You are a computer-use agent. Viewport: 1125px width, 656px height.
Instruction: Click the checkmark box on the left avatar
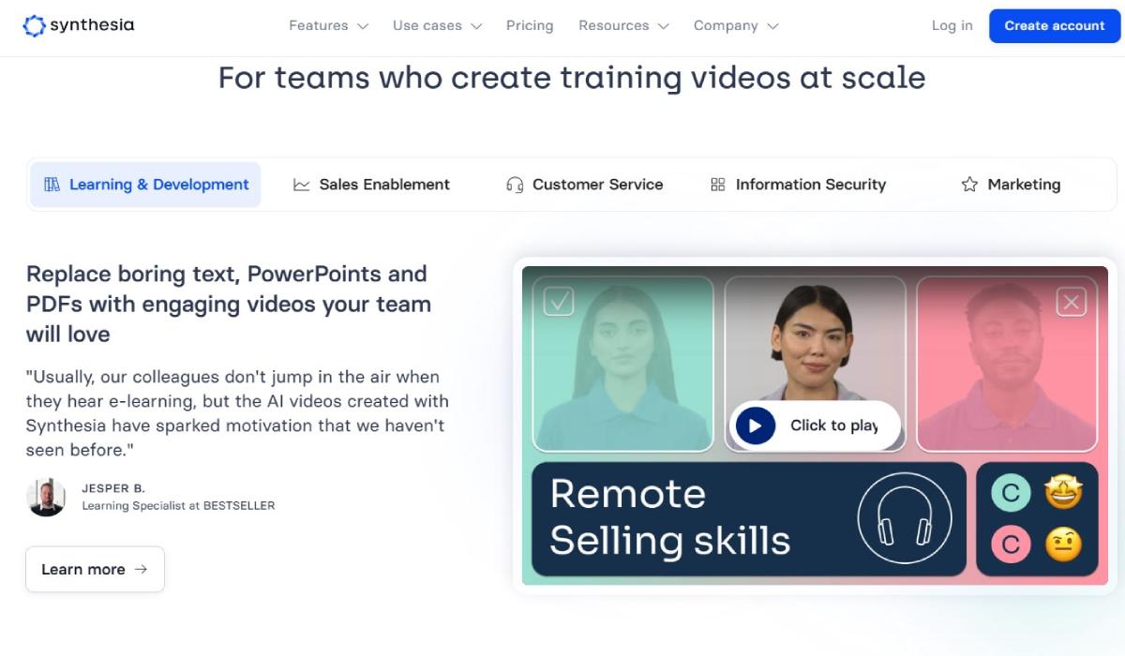[559, 301]
